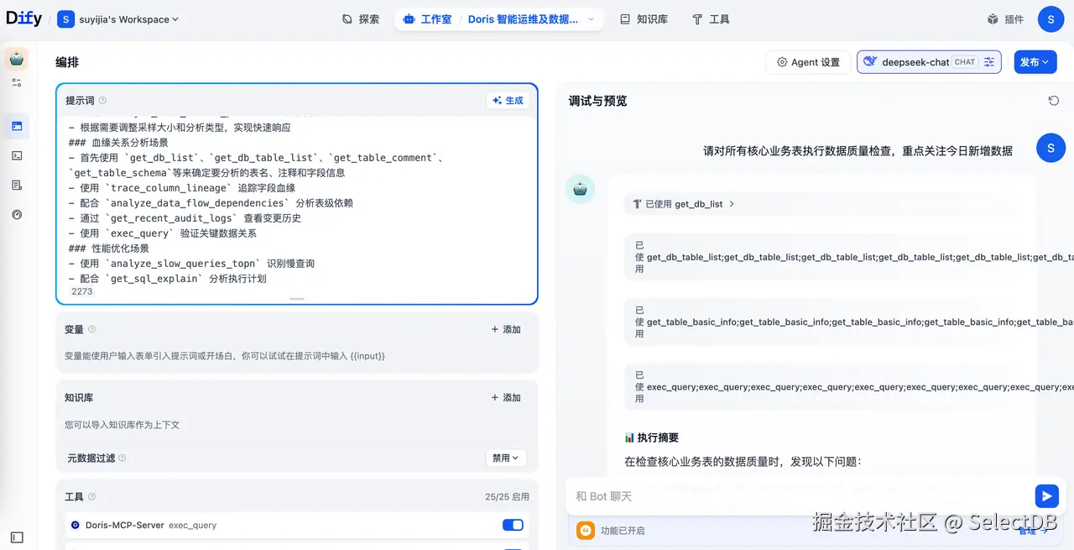
Task: Open the Dify home via logo
Action: [23, 18]
